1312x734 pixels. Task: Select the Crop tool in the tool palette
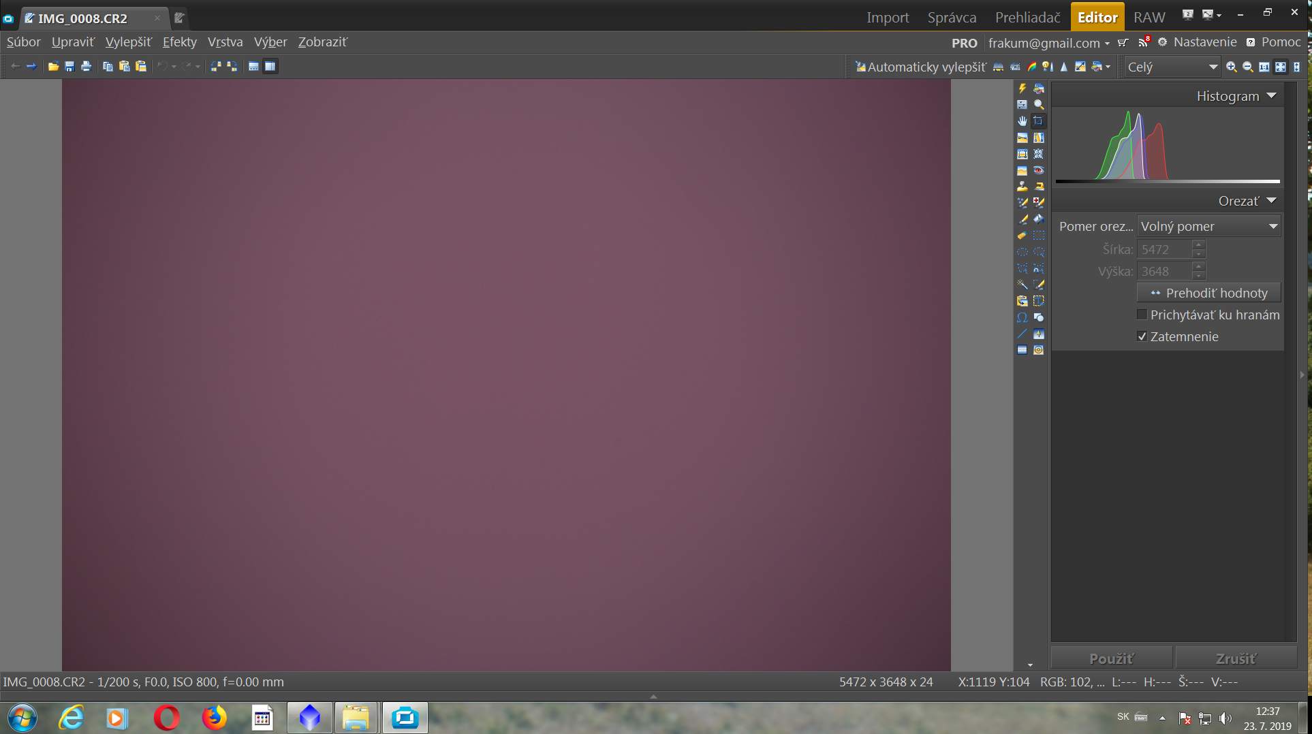1038,121
